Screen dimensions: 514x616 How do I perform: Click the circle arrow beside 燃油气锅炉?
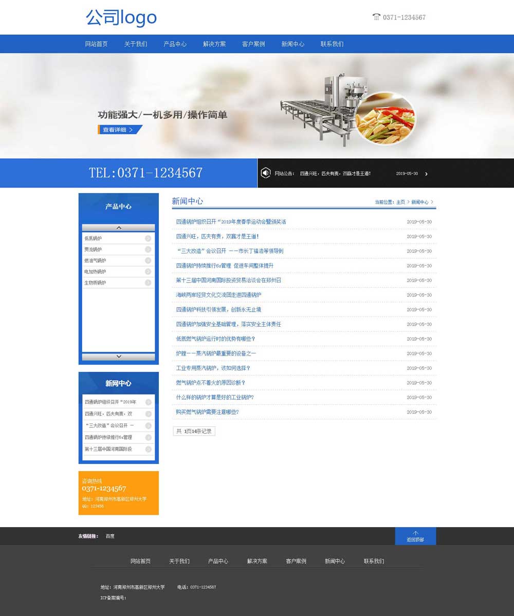148,260
